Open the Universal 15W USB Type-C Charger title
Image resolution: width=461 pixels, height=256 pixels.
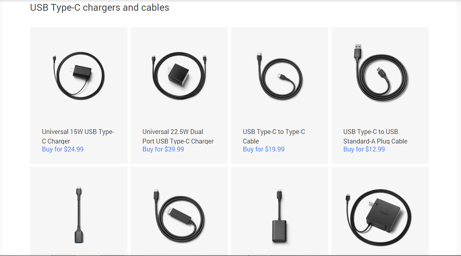coord(78,136)
